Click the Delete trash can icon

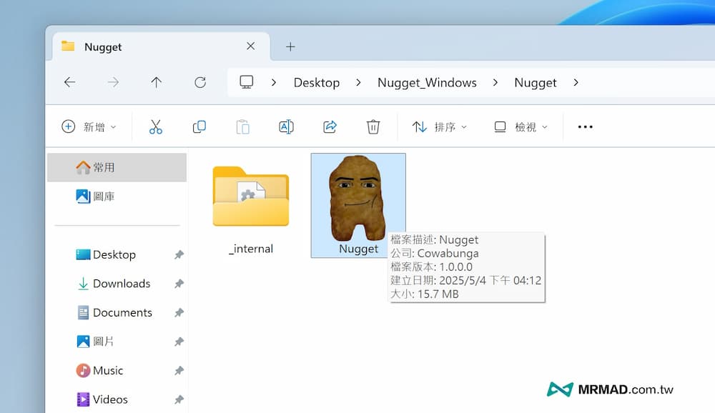pyautogui.click(x=373, y=126)
